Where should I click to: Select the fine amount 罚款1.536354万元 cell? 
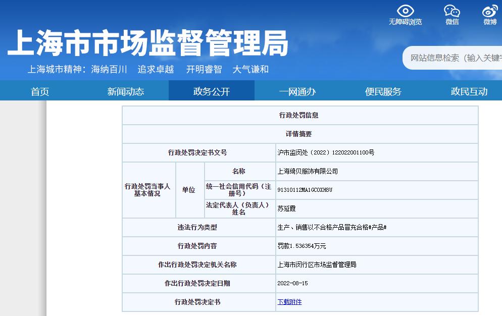pyautogui.click(x=303, y=246)
